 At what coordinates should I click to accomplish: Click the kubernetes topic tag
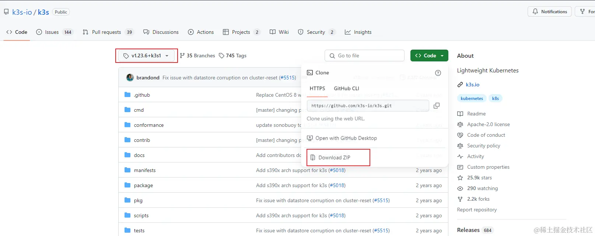pos(472,98)
